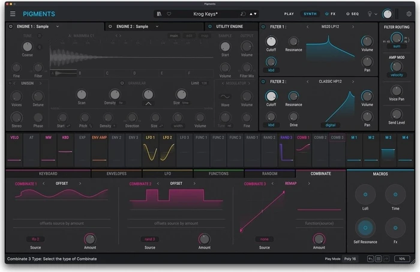Adjust the master volume knob
The width and height of the screenshot is (420, 272).
click(387, 14)
